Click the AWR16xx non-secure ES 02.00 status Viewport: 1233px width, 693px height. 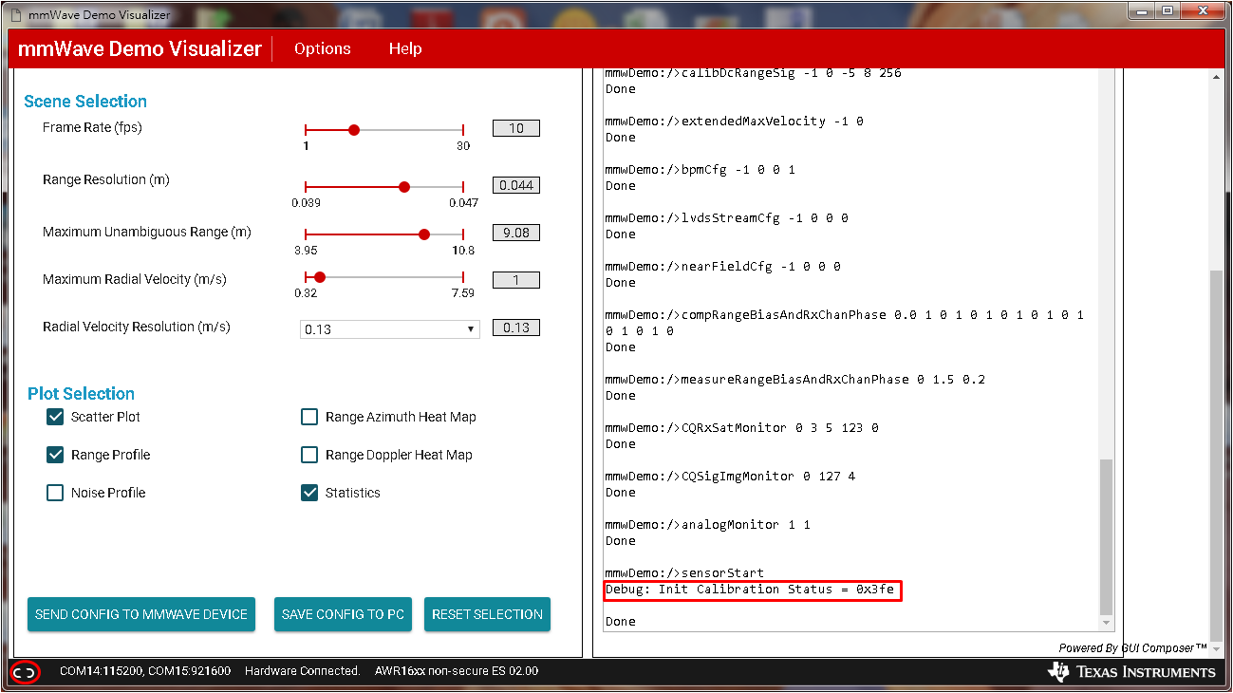[x=457, y=671]
